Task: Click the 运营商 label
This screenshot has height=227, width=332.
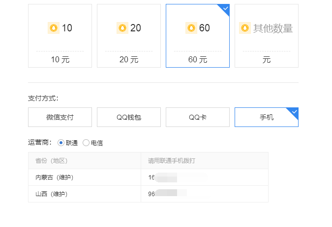Action: pyautogui.click(x=40, y=143)
